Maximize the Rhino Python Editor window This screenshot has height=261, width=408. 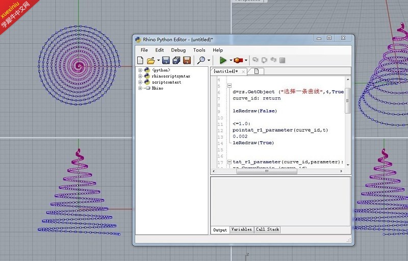pyautogui.click(x=329, y=38)
